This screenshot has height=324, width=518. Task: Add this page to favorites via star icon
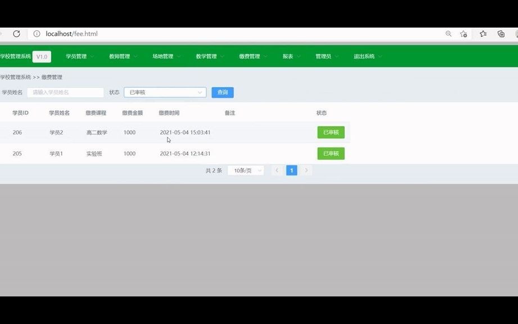[463, 34]
